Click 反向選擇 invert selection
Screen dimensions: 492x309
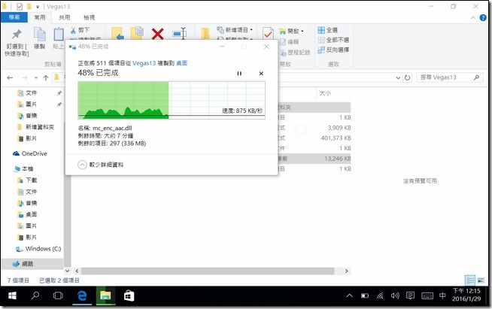pos(333,50)
